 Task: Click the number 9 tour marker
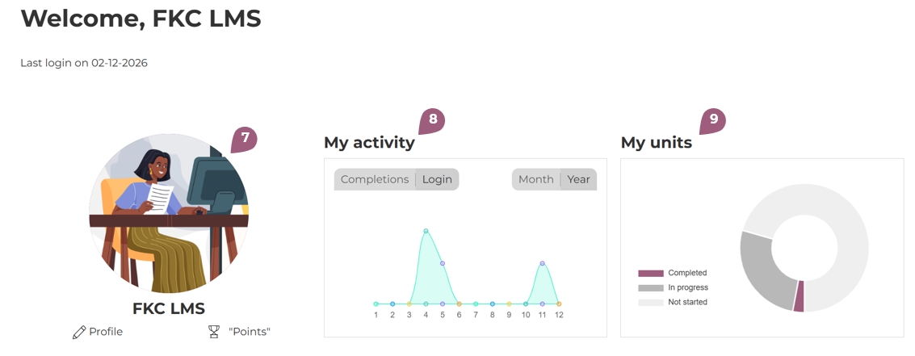pos(713,120)
